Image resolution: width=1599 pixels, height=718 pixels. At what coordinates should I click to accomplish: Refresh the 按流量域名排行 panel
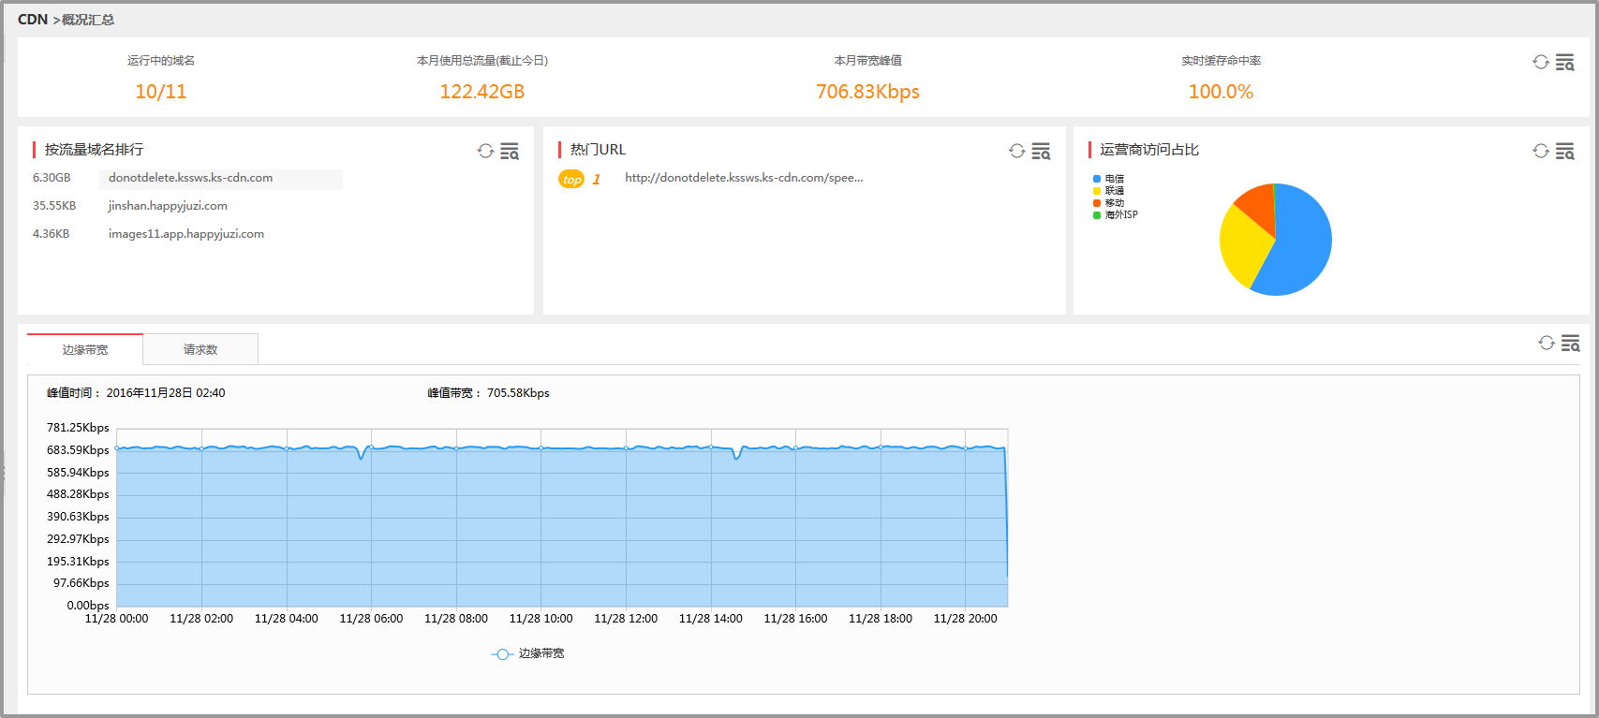[485, 151]
